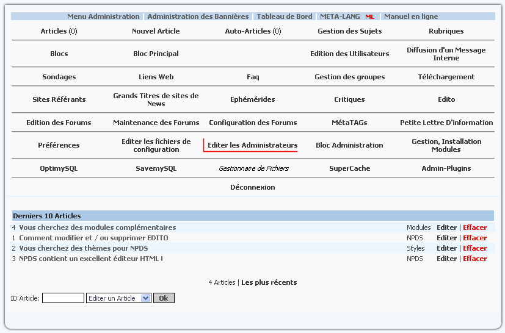The image size is (505, 333).
Task: Select Configuration des Forums
Action: tap(253, 123)
